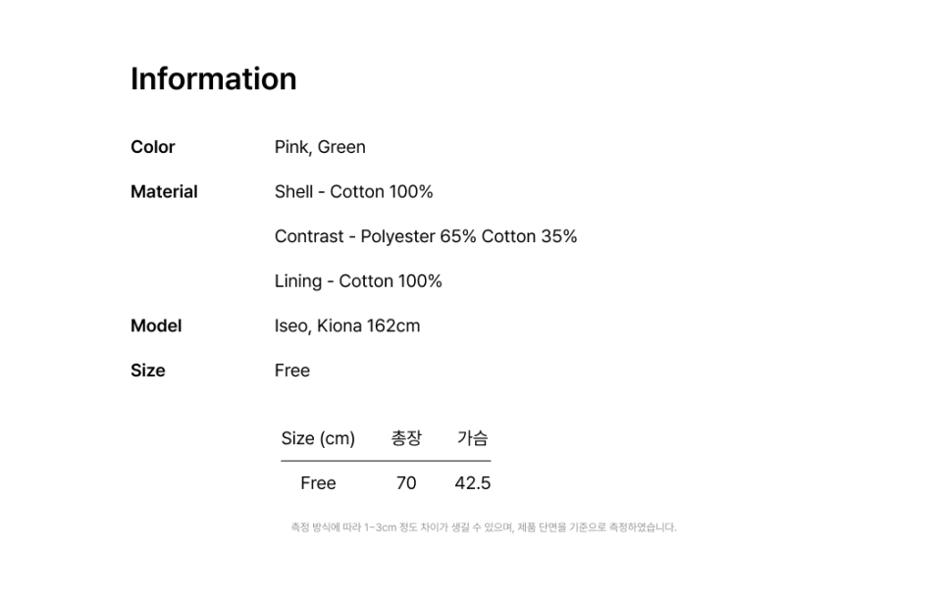This screenshot has height=599, width=942.
Task: Click the 가슴 column header
Action: click(x=472, y=438)
